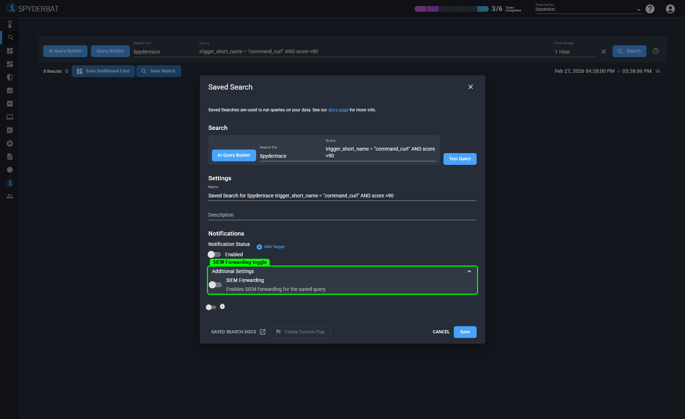Enable the Notification Status toggle
This screenshot has width=685, height=419.
tap(214, 254)
